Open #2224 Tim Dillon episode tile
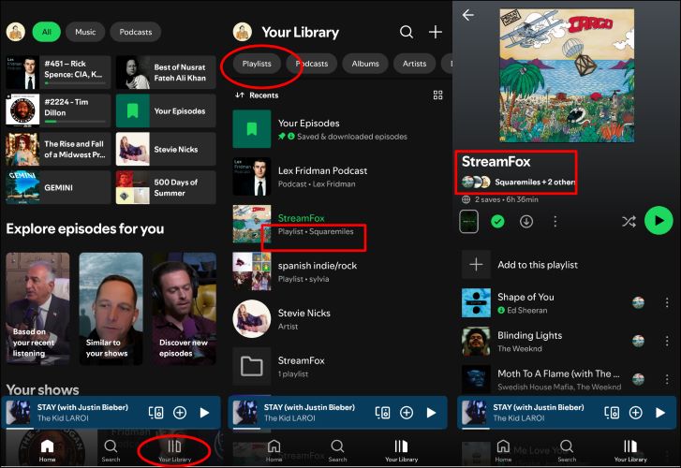Viewport: 681px width, 468px height. click(x=58, y=110)
